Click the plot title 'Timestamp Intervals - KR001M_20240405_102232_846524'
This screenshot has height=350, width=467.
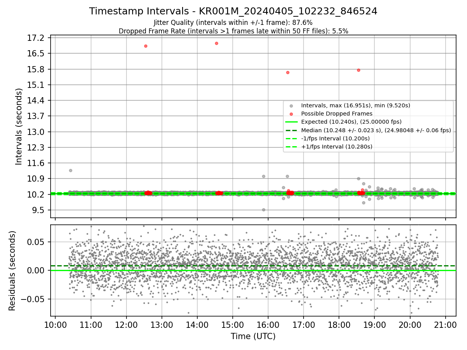pyautogui.click(x=233, y=11)
